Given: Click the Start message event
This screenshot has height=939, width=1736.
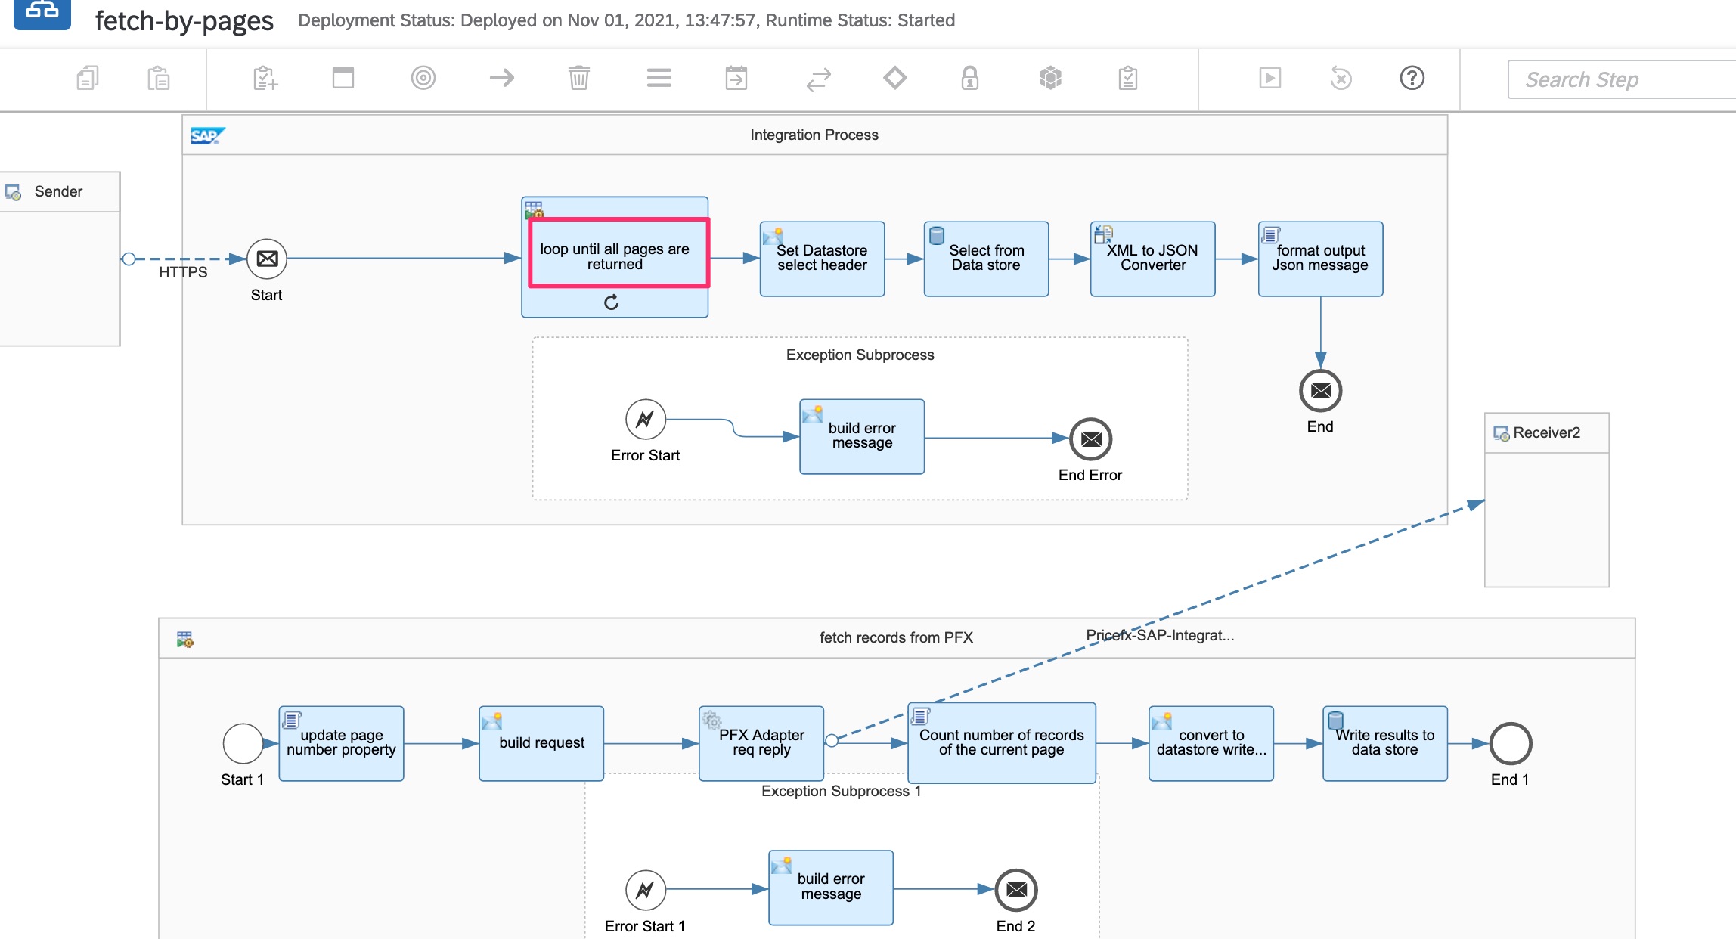Looking at the screenshot, I should pyautogui.click(x=267, y=259).
